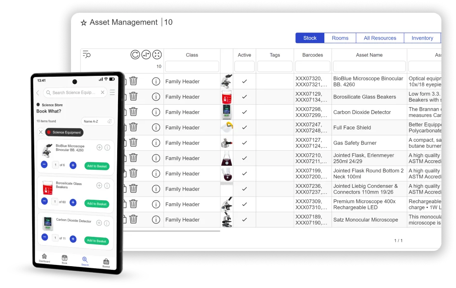
Task: Delete the BioBlue Microscope row via trash icon
Action: tap(133, 81)
